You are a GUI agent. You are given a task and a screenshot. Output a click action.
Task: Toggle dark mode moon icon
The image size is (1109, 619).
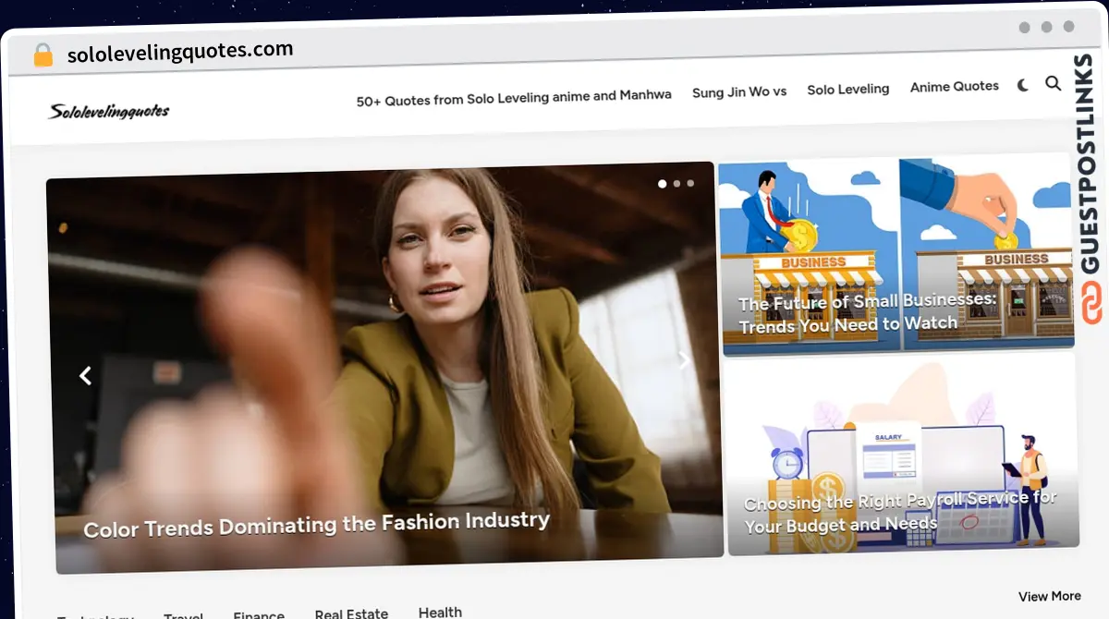[x=1023, y=85]
